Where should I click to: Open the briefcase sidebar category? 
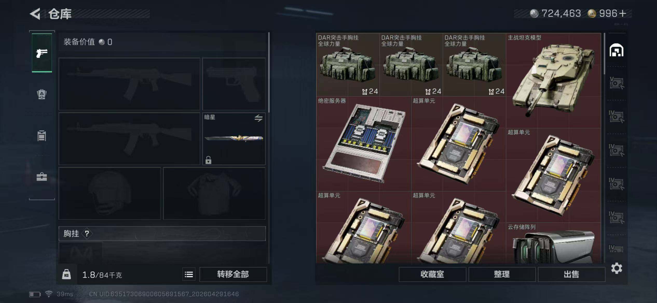42,177
